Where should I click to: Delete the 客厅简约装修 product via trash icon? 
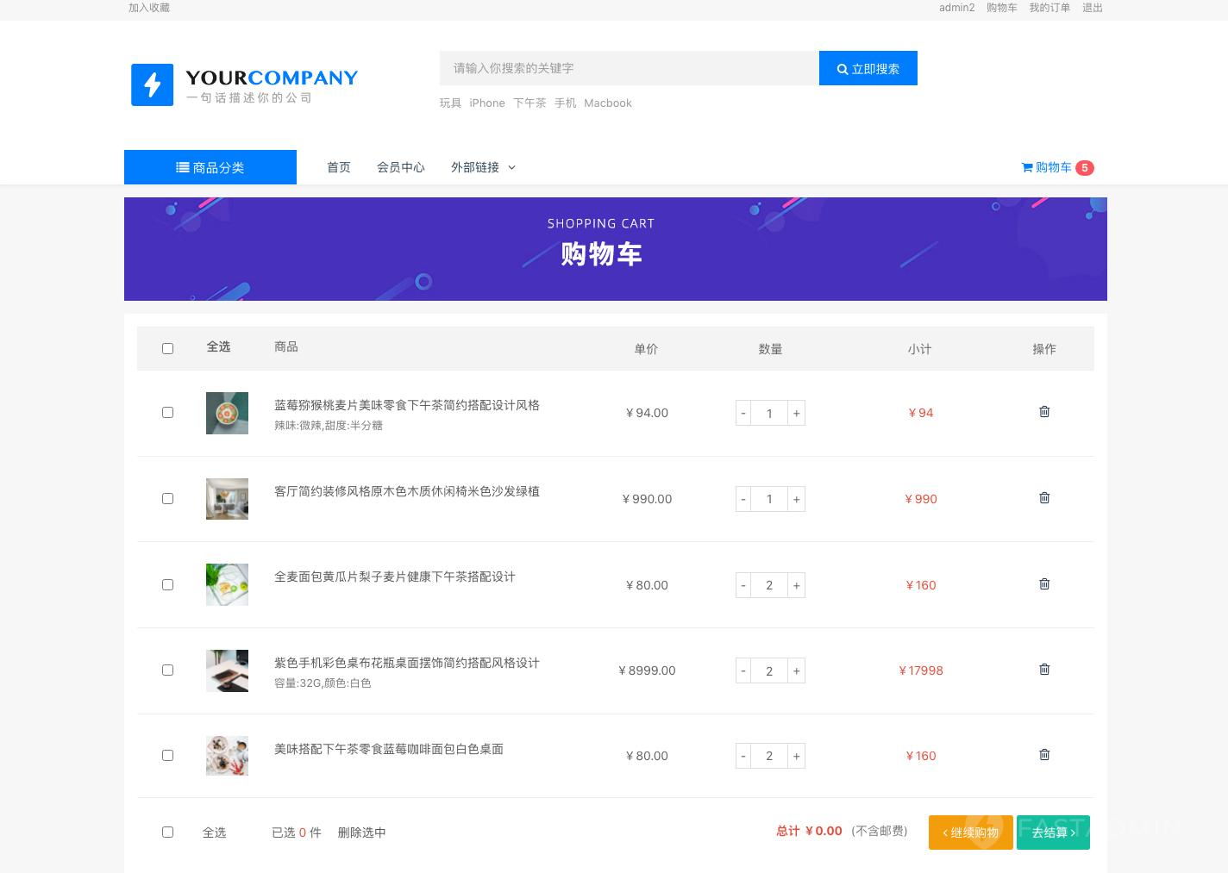click(1044, 498)
